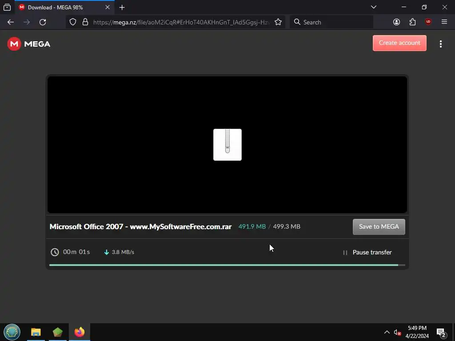The width and height of the screenshot is (455, 341).
Task: Open the Extensions puzzle icon
Action: pos(412,22)
